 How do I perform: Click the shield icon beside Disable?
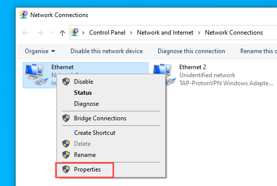(66, 82)
